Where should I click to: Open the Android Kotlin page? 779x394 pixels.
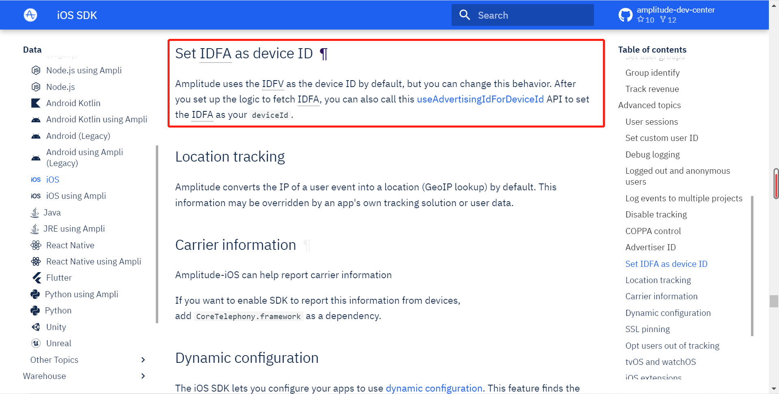(x=73, y=103)
